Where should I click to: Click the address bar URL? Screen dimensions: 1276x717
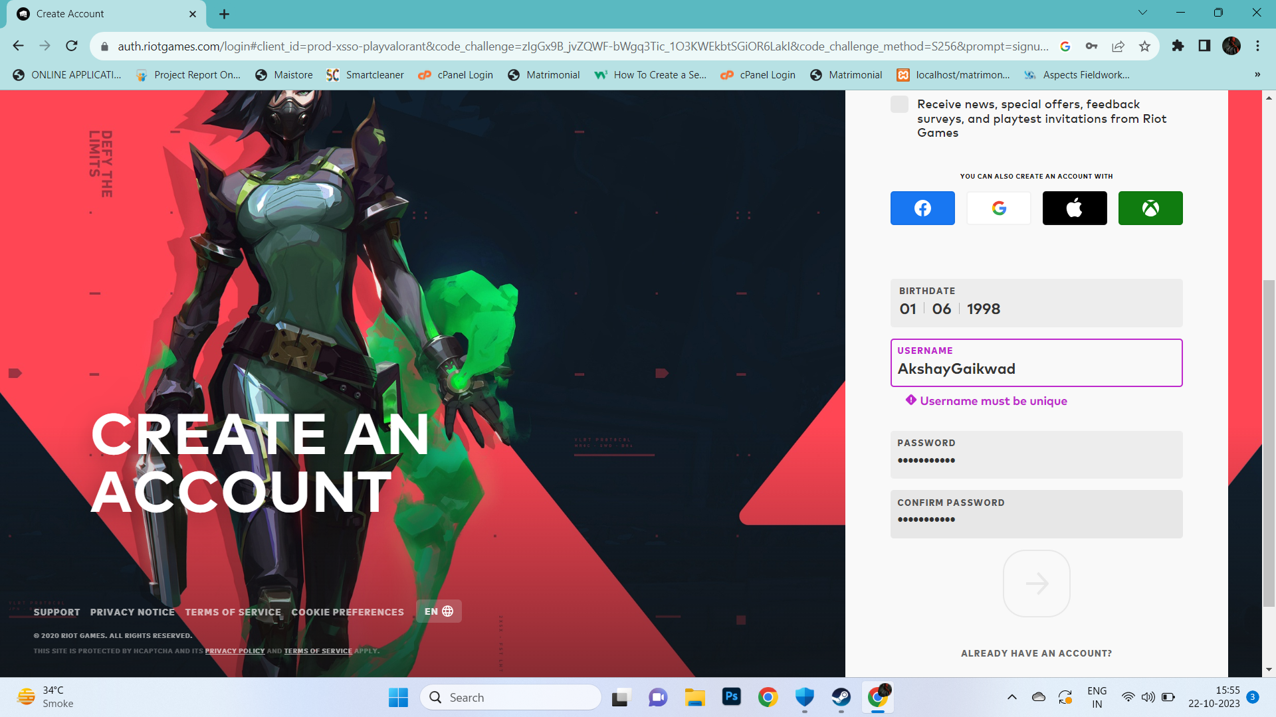point(583,46)
